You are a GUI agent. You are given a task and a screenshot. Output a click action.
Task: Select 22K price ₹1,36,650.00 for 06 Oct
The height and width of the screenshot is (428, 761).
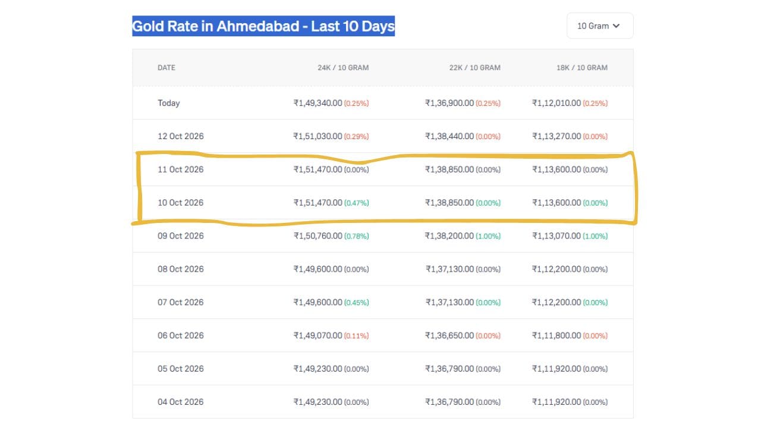(449, 336)
